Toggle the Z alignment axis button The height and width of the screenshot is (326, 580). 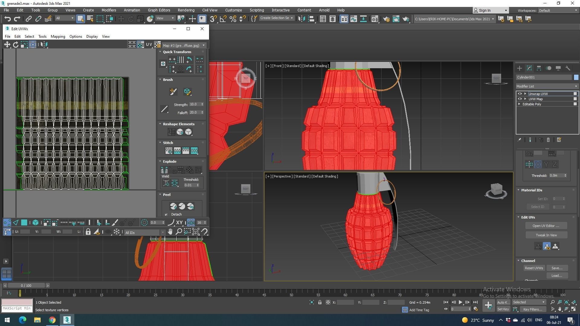pyautogui.click(x=555, y=165)
